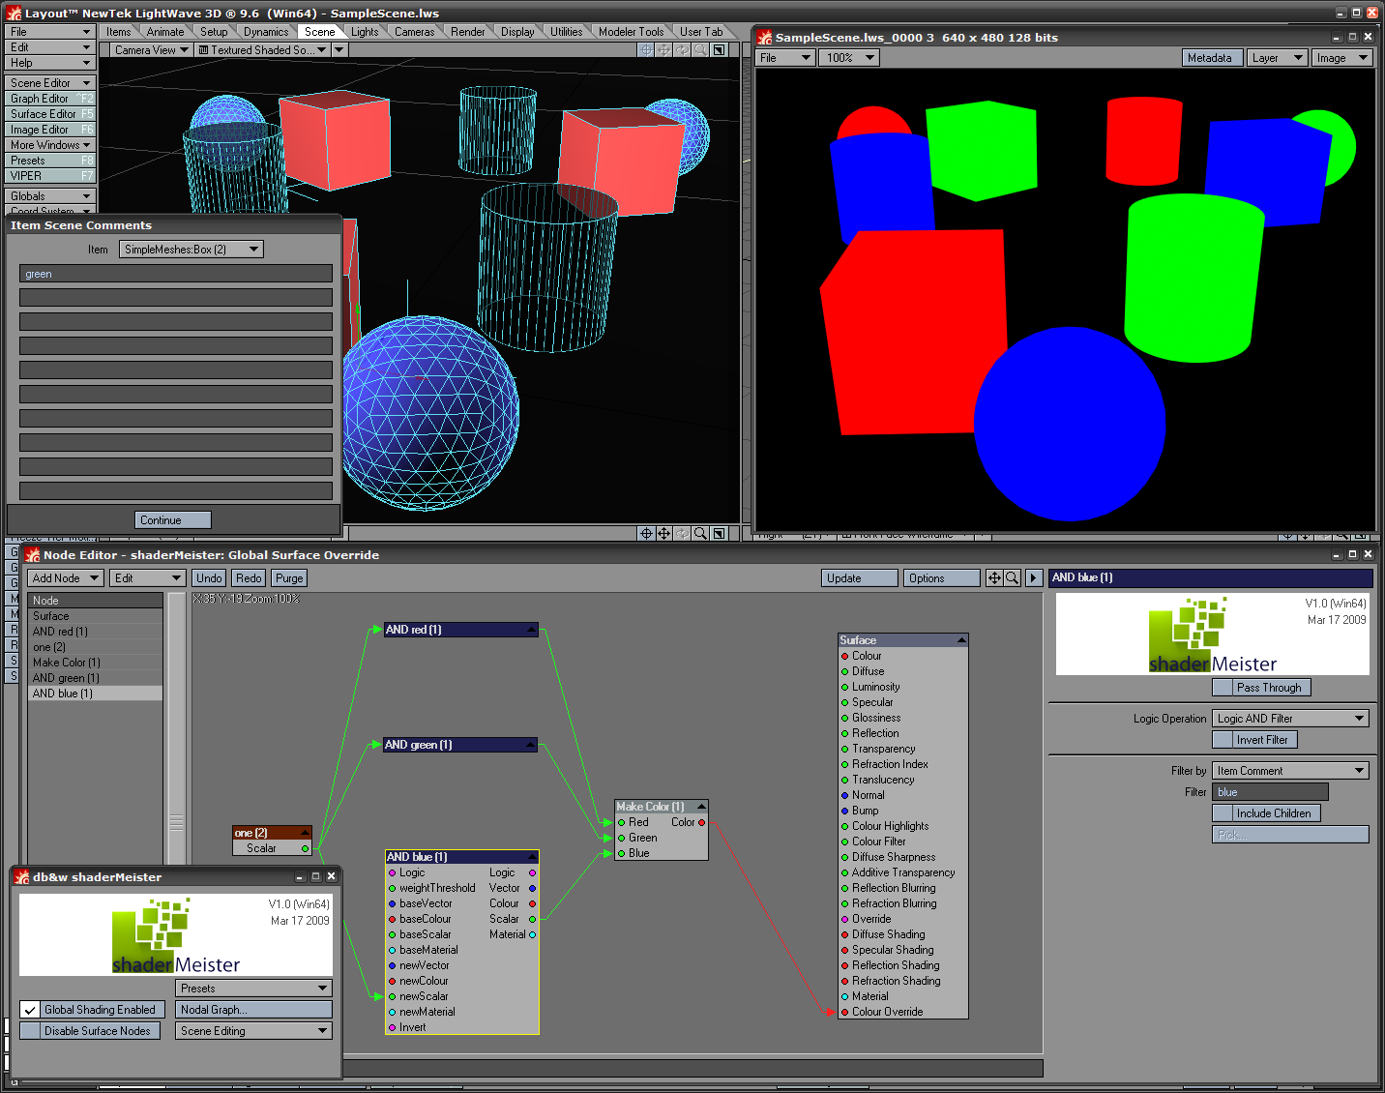
Task: Click the magnifier icon in Camera View toolbar
Action: 701,49
